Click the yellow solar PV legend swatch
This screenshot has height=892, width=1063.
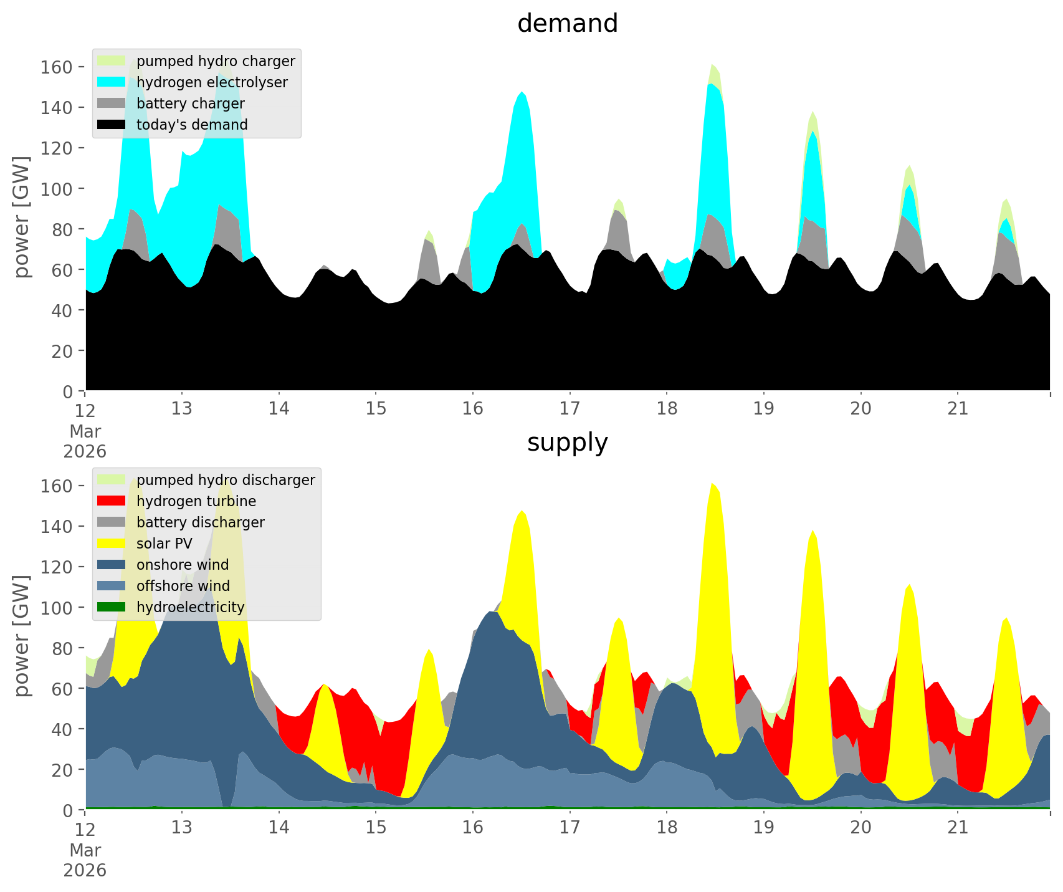pos(112,544)
